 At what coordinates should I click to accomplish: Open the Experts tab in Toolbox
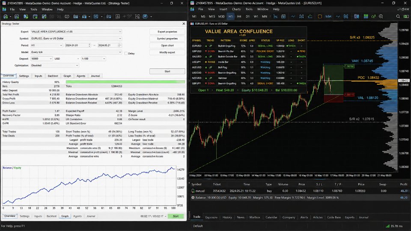point(349,217)
